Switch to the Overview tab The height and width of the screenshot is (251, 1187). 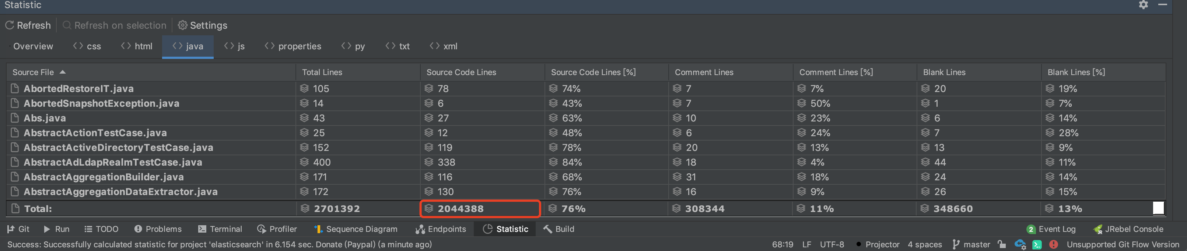(x=33, y=46)
